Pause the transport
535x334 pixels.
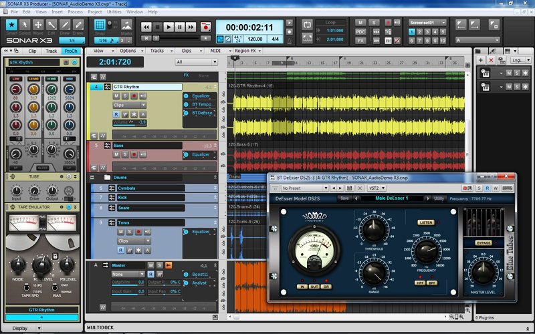pos(179,27)
